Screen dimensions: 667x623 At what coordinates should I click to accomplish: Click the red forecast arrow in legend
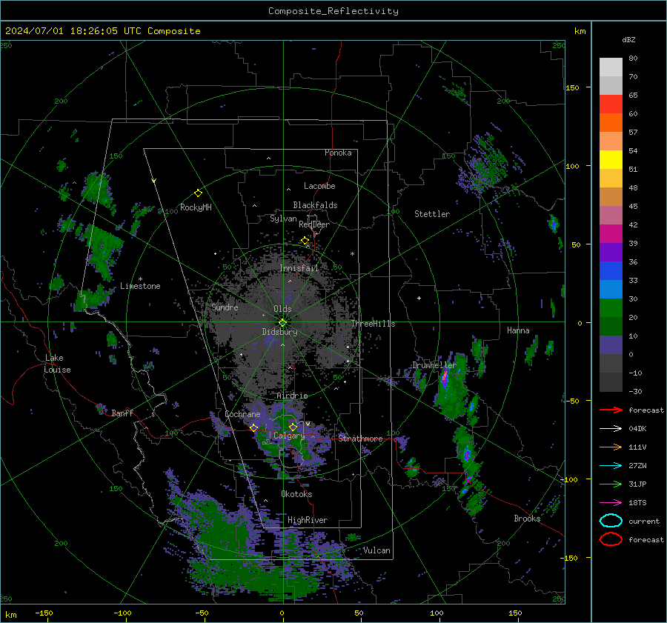(611, 410)
